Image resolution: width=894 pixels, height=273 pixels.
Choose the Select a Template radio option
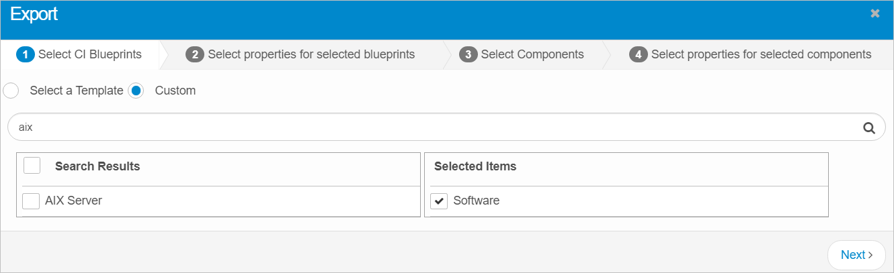[x=11, y=91]
